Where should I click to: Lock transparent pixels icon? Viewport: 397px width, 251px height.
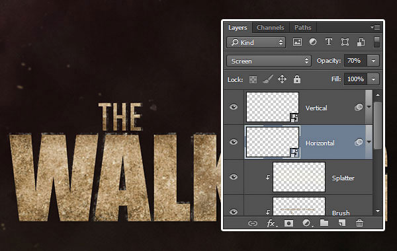click(x=253, y=80)
